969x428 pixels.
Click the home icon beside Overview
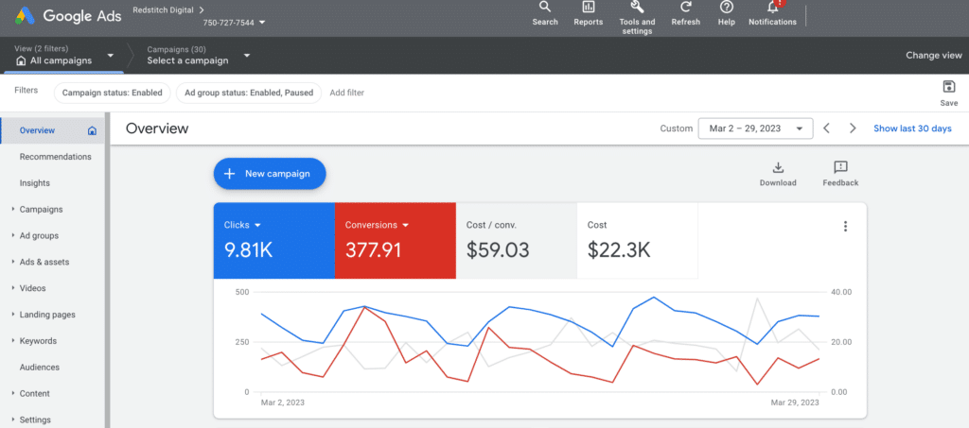tap(92, 130)
